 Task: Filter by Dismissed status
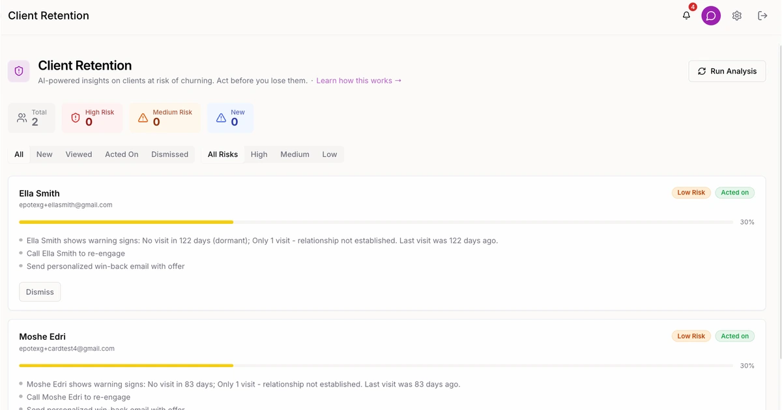click(169, 154)
